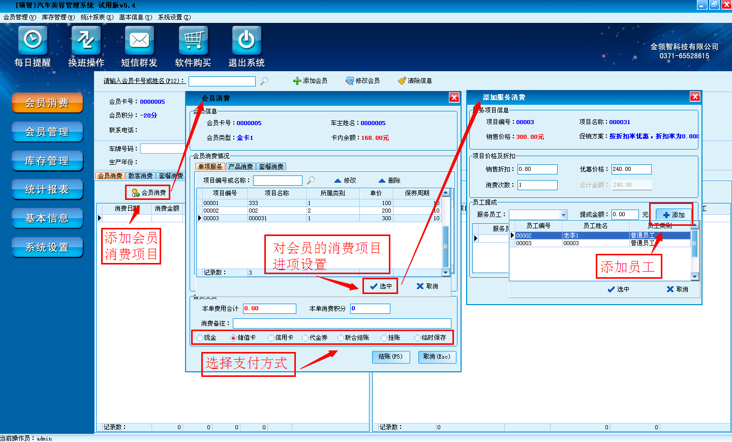Click the 软件购买 shopping cart icon
This screenshot has width=732, height=442.
pyautogui.click(x=193, y=40)
